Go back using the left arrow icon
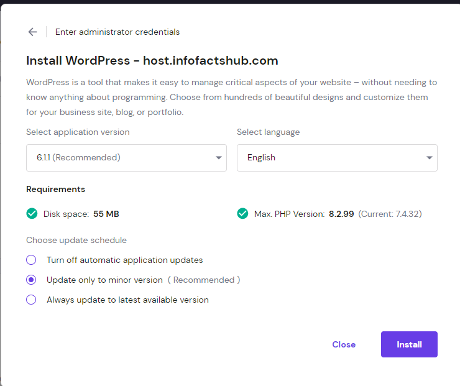This screenshot has width=460, height=386. pyautogui.click(x=32, y=32)
